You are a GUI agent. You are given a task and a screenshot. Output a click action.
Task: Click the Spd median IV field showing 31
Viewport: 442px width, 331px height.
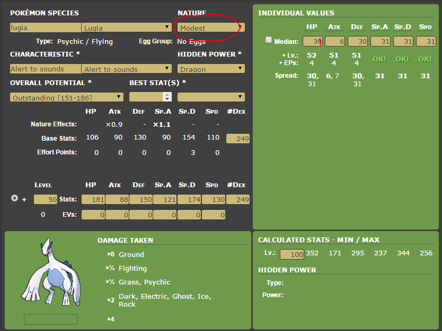(426, 41)
